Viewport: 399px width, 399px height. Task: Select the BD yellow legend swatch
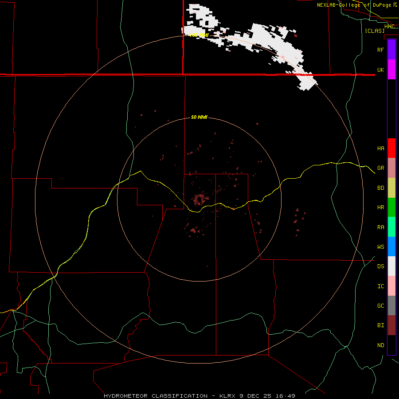[x=391, y=188]
